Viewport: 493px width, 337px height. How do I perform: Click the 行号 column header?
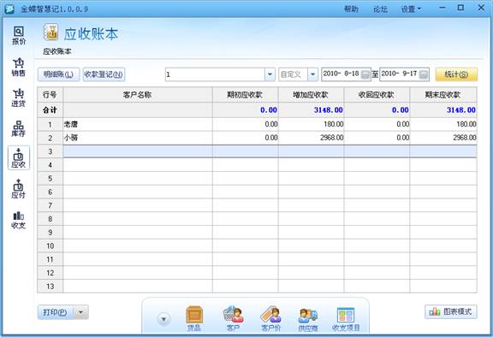(50, 95)
